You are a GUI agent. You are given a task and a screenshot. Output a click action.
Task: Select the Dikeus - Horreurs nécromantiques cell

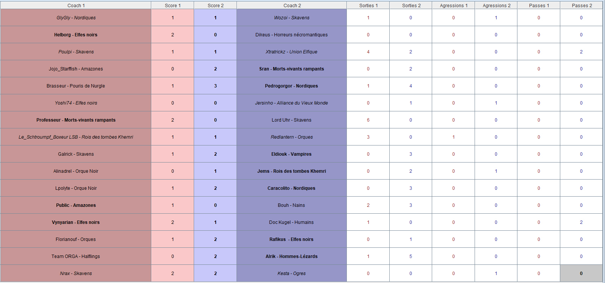point(292,35)
